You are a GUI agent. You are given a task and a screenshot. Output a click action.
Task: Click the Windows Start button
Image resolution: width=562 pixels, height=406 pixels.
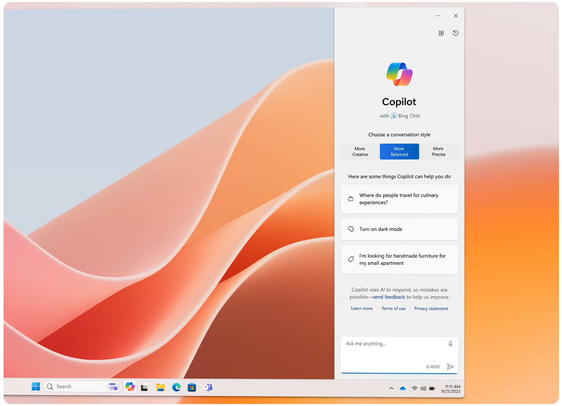(36, 386)
